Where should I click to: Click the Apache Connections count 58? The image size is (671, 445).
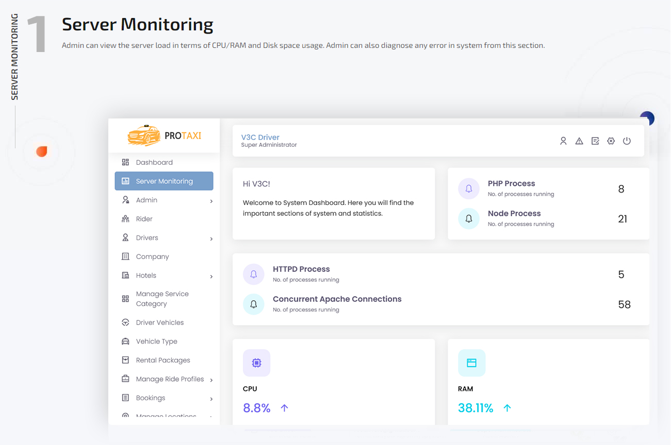[x=624, y=304]
